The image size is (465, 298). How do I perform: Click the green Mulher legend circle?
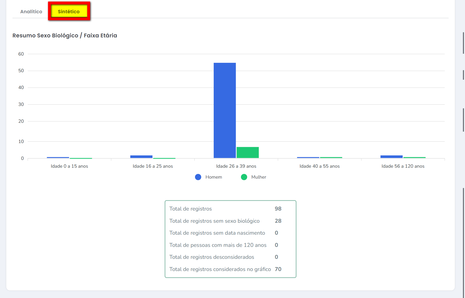click(x=244, y=177)
